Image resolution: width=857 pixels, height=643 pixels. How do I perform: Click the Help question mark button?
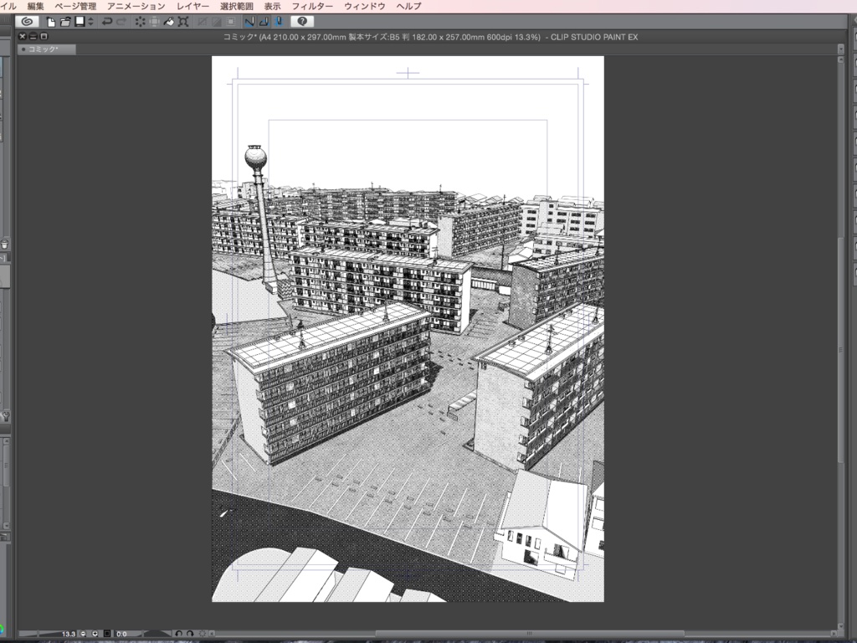point(300,21)
